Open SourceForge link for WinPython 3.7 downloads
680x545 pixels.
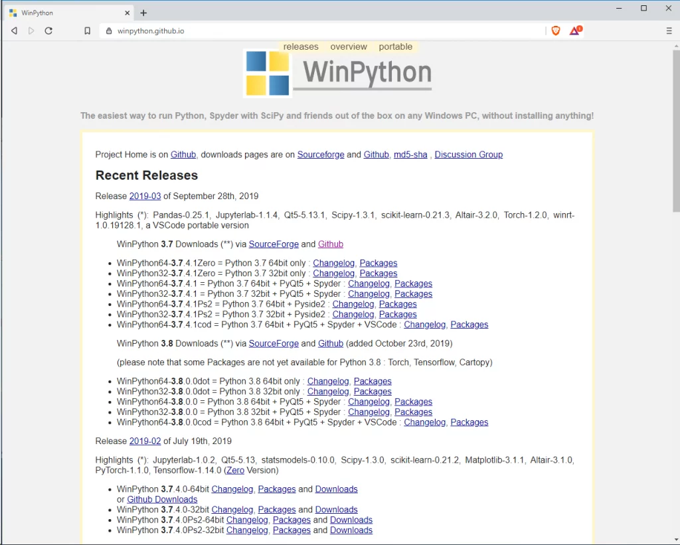(x=274, y=244)
